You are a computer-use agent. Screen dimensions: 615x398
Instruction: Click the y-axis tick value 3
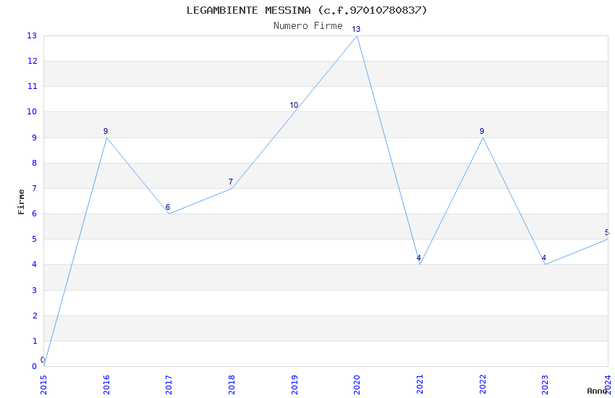35,290
